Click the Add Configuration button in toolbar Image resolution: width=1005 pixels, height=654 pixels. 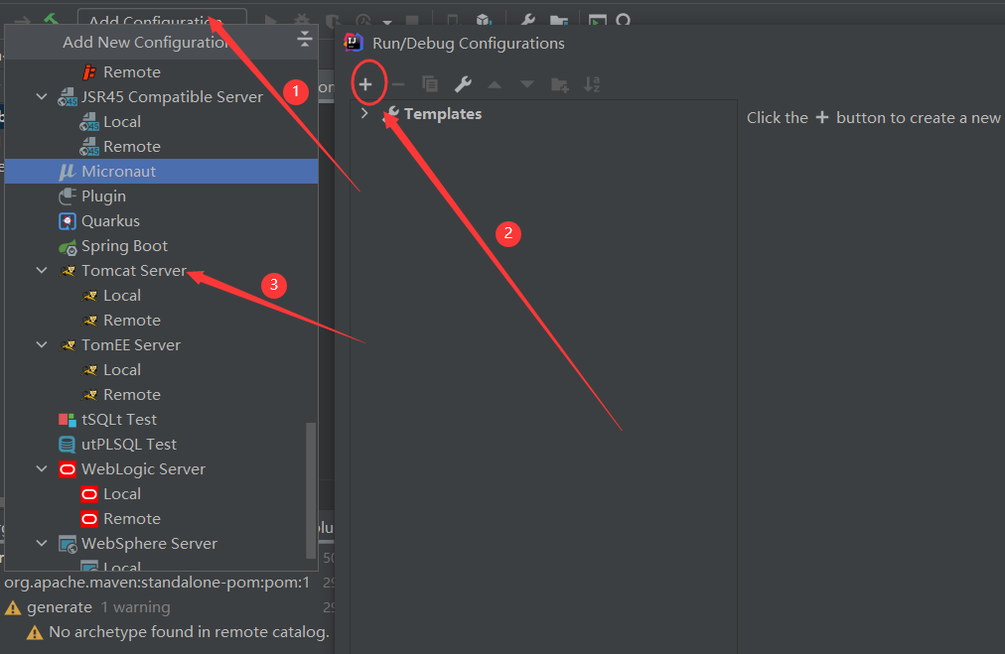(162, 19)
